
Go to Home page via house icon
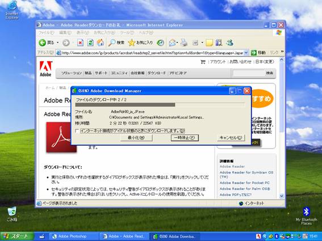[101, 43]
